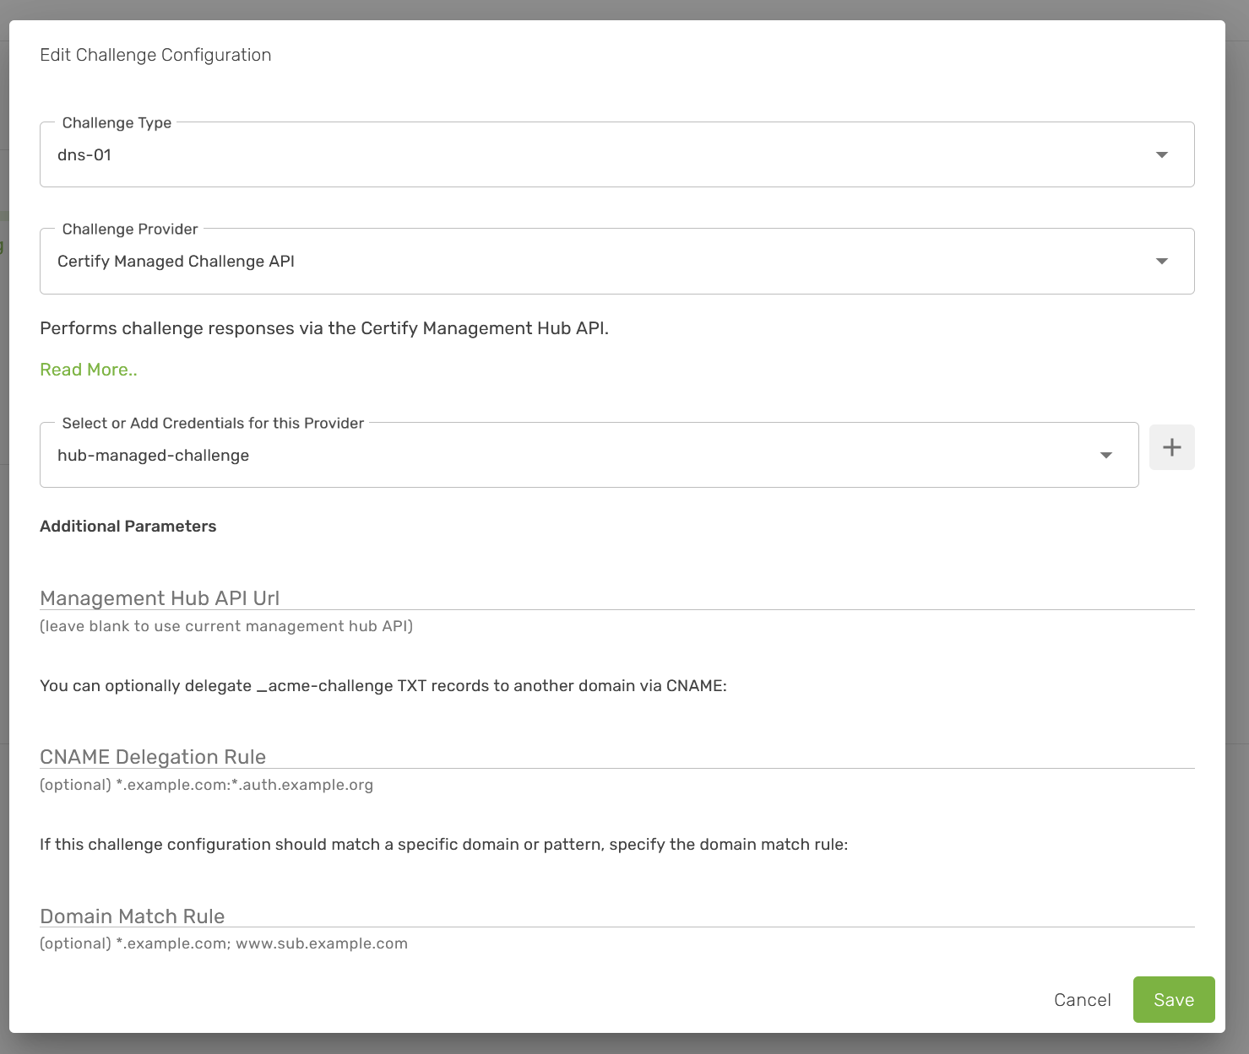Click the Challenge Provider field label

click(130, 230)
